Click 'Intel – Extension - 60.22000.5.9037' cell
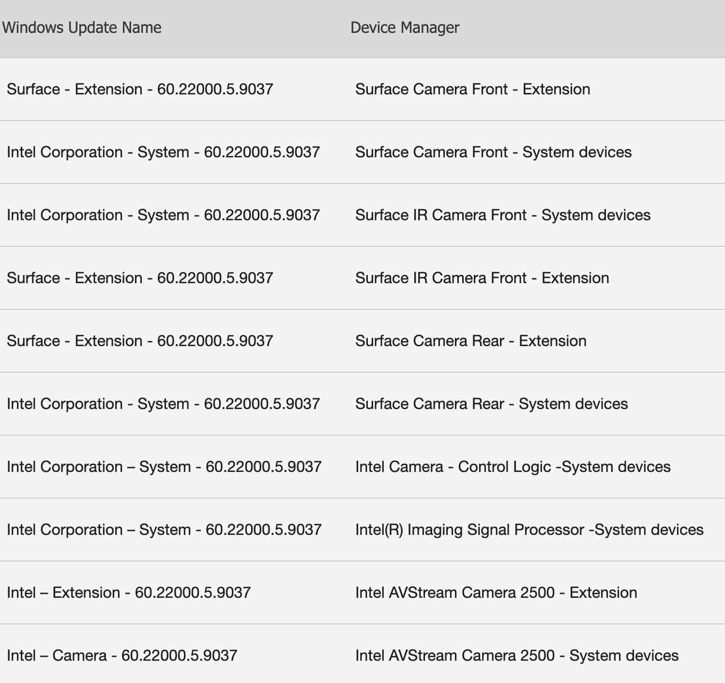725x683 pixels. (129, 592)
